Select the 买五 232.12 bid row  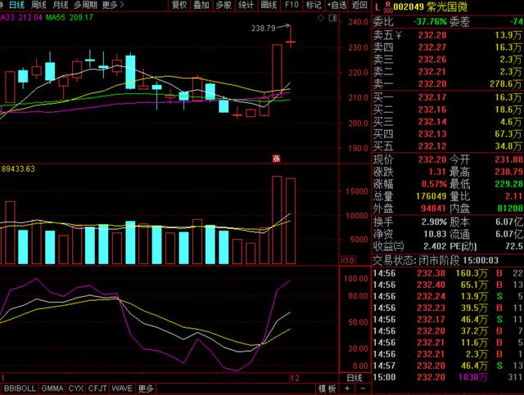(448, 146)
